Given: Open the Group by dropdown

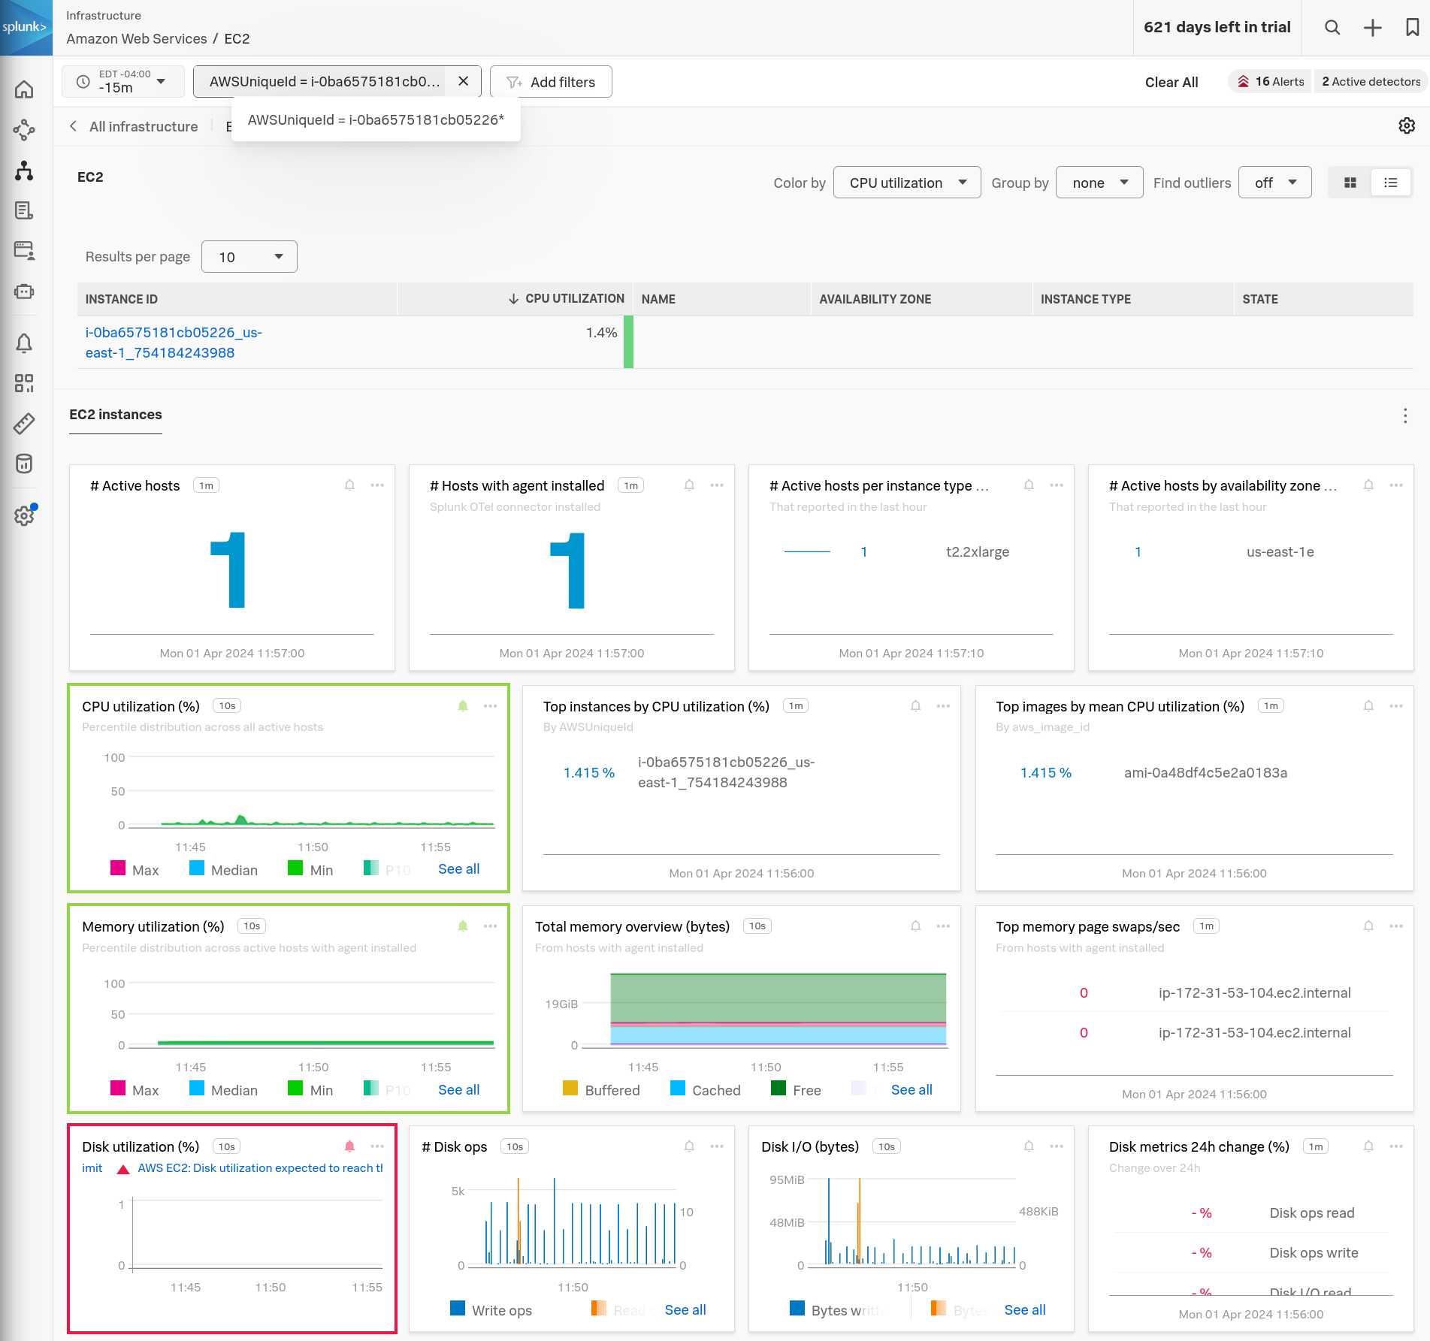Looking at the screenshot, I should (1099, 183).
